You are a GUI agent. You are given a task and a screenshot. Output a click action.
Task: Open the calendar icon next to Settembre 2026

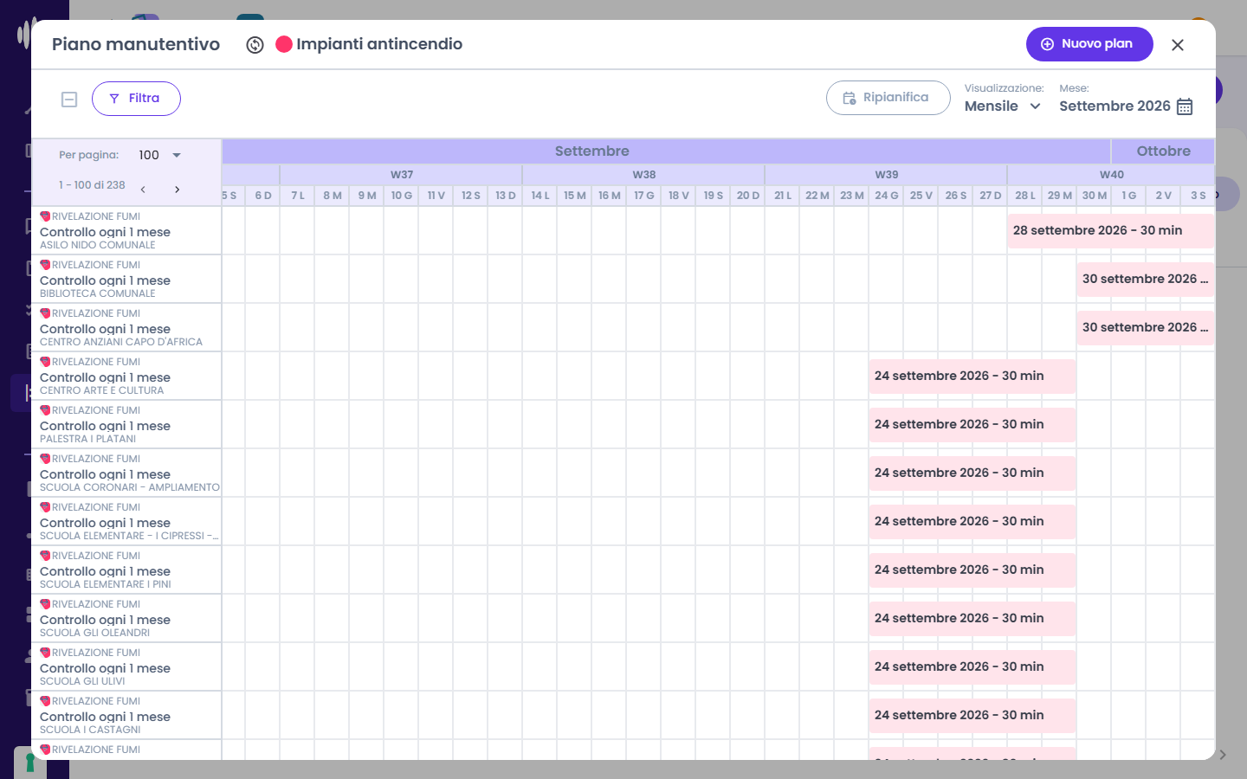[1185, 106]
